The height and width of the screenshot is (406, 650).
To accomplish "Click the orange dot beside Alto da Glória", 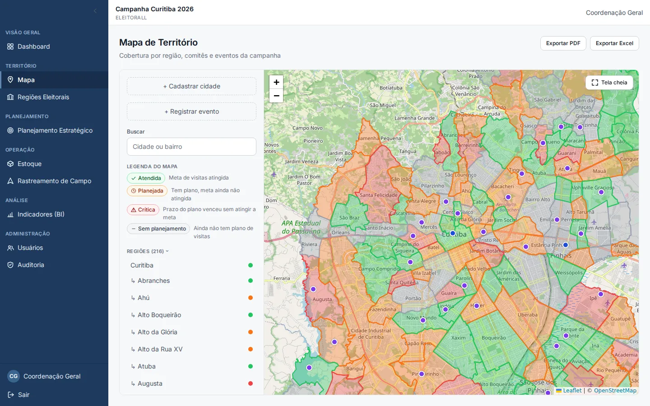I will tap(251, 332).
